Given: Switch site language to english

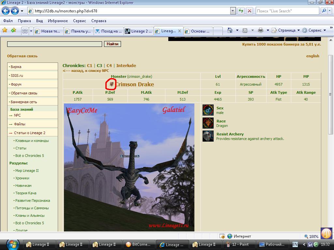Looking at the screenshot, I should click(313, 56).
